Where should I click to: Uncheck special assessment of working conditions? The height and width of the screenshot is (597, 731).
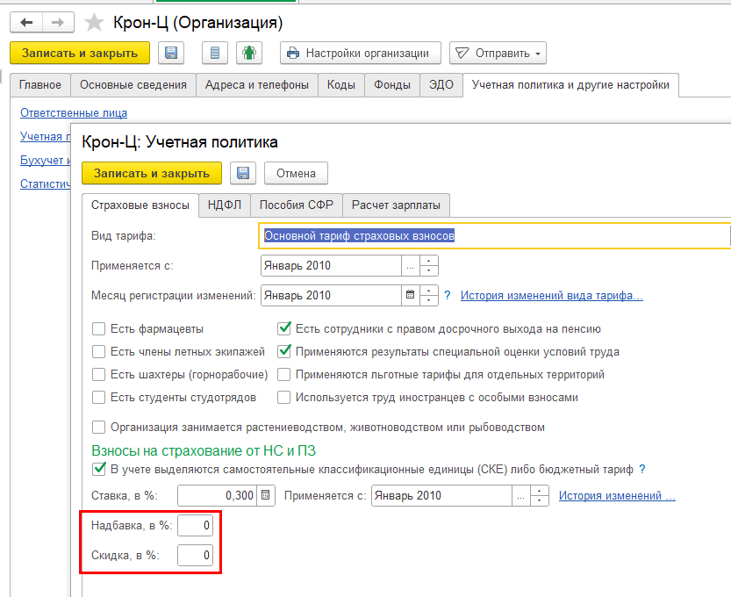[284, 352]
